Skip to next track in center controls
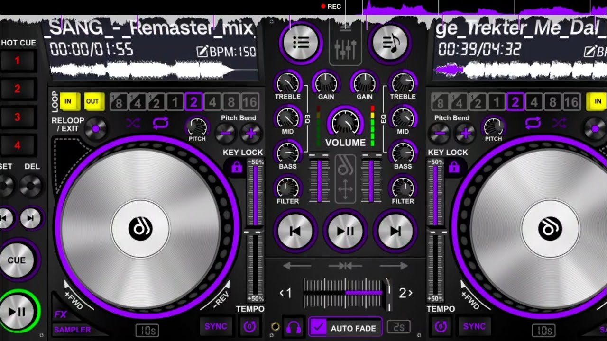The width and height of the screenshot is (607, 341). click(395, 231)
